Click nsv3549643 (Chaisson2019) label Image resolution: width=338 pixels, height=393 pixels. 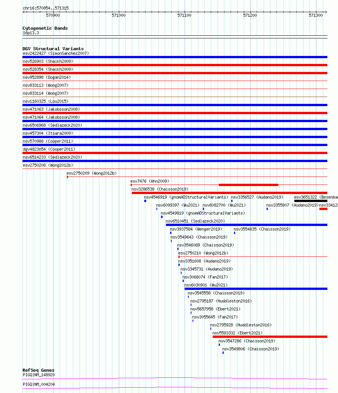pos(199,238)
